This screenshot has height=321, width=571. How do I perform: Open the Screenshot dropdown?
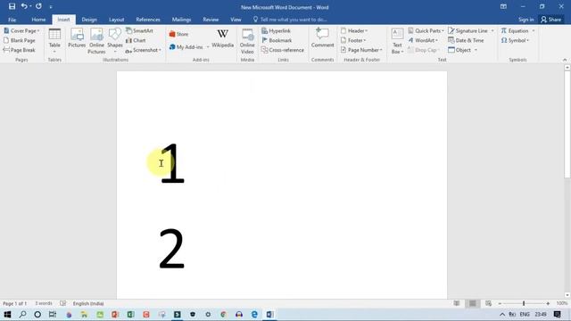click(x=143, y=50)
